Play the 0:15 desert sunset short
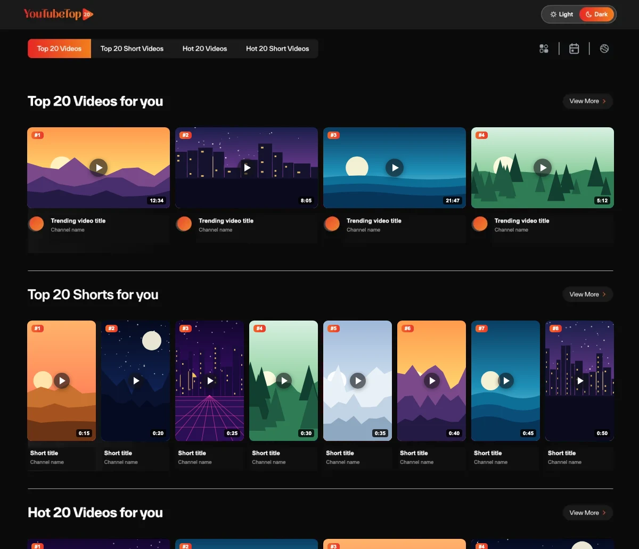Viewport: 639px width, 549px height. tap(62, 381)
